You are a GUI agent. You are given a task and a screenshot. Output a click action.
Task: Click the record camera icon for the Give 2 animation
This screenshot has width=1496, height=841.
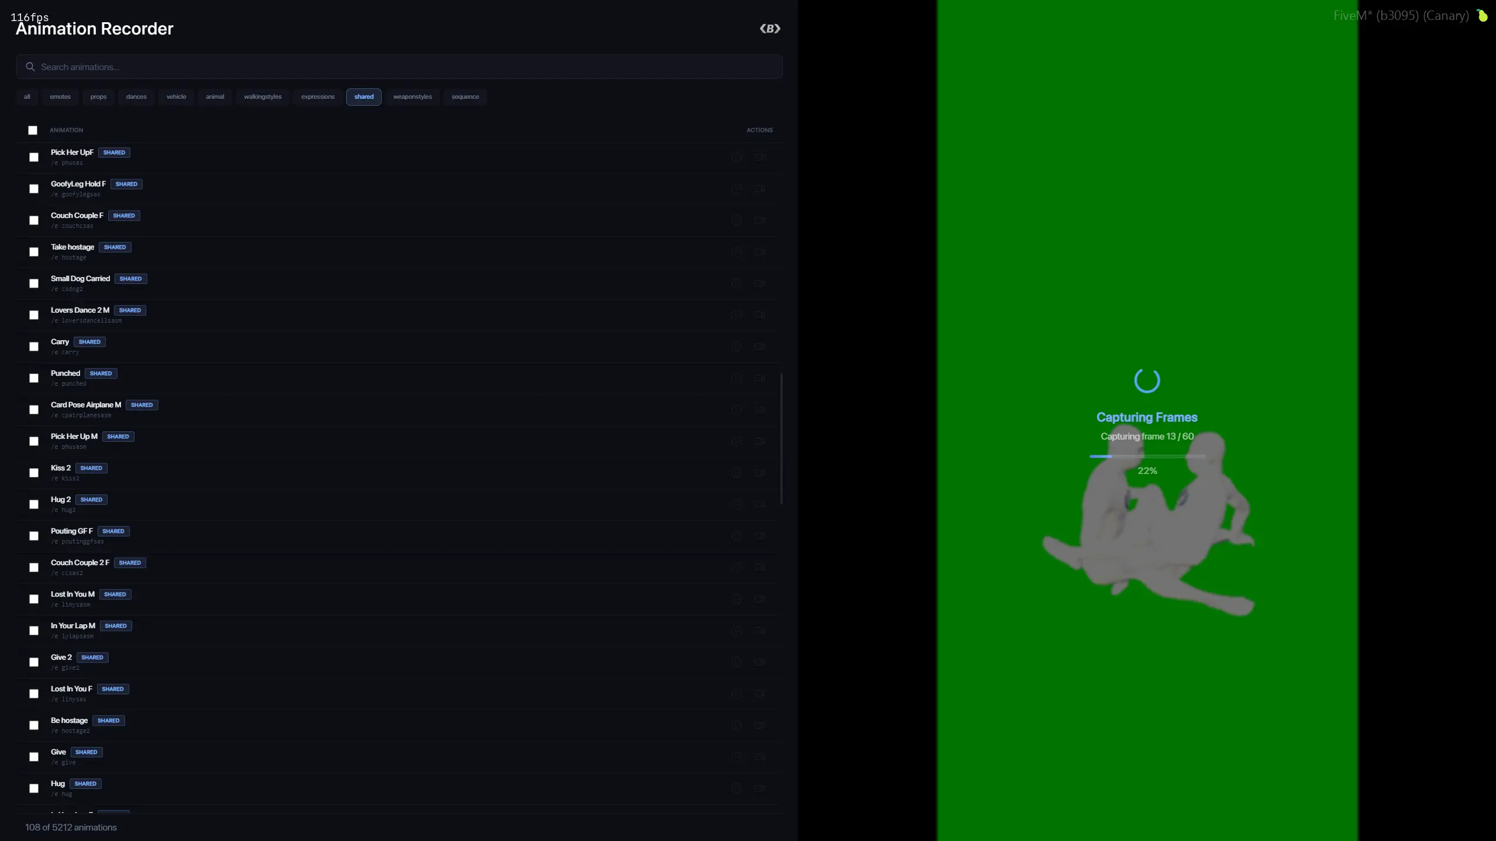[x=759, y=662]
